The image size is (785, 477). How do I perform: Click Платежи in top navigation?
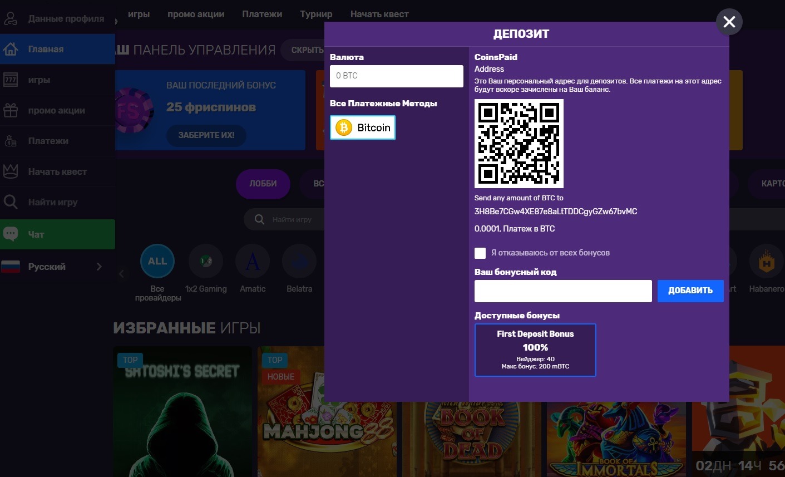pos(262,14)
